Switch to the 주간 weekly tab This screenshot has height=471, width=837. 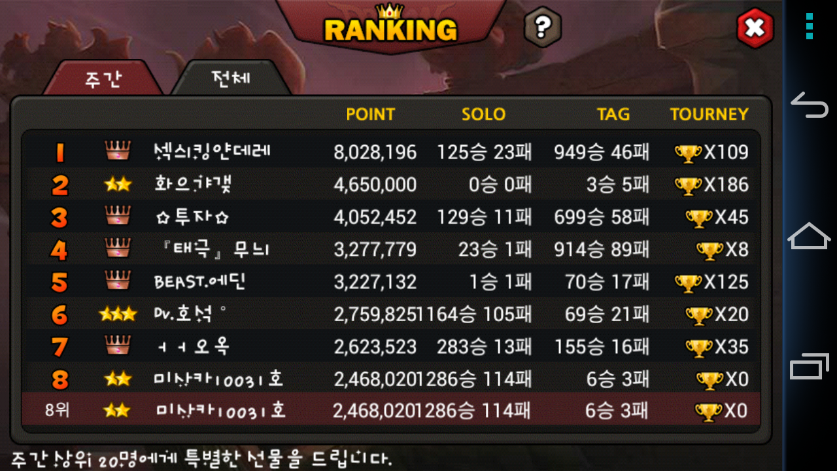point(103,78)
